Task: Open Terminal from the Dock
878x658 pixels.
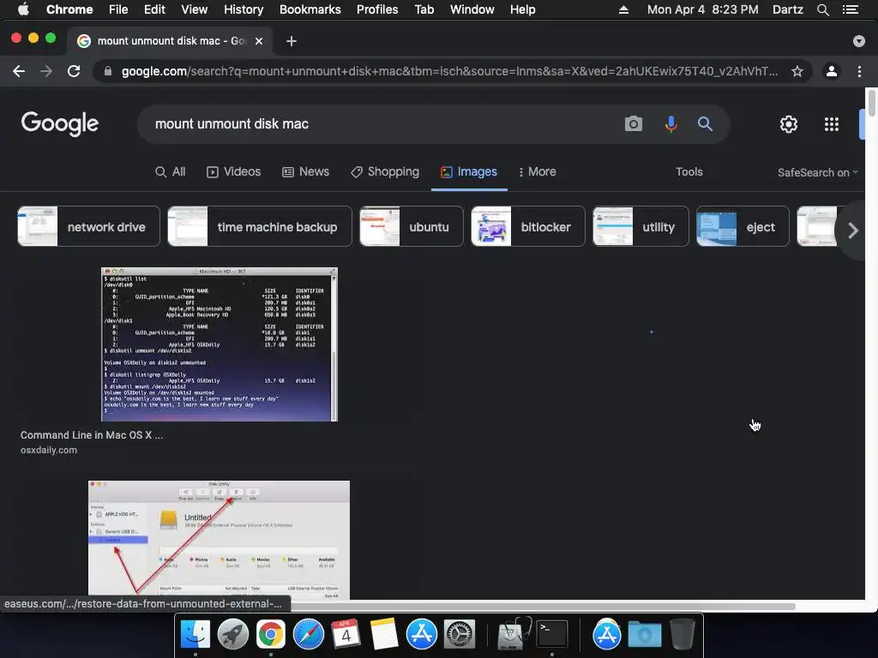Action: pyautogui.click(x=552, y=635)
